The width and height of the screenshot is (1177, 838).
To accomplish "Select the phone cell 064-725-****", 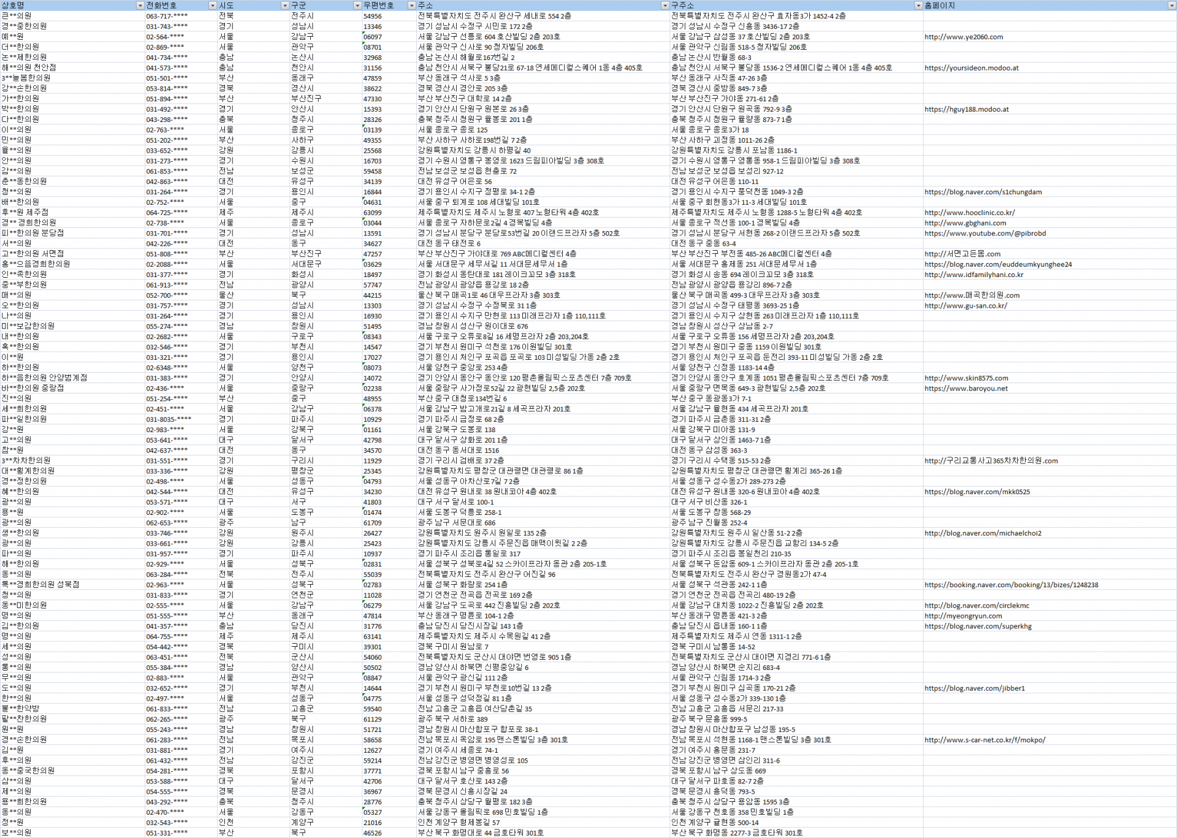I will point(167,213).
